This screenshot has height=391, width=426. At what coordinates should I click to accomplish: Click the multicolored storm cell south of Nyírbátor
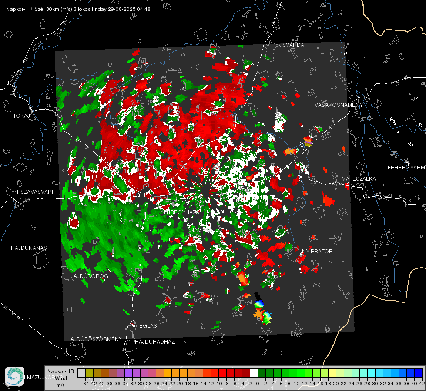click(262, 313)
